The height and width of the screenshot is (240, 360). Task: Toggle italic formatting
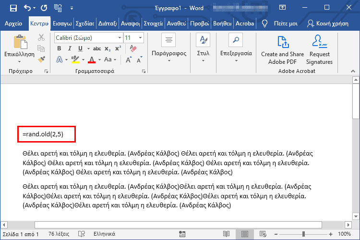coord(70,48)
